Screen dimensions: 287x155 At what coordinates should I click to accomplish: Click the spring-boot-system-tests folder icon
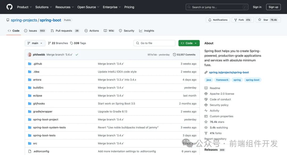click(x=30, y=127)
